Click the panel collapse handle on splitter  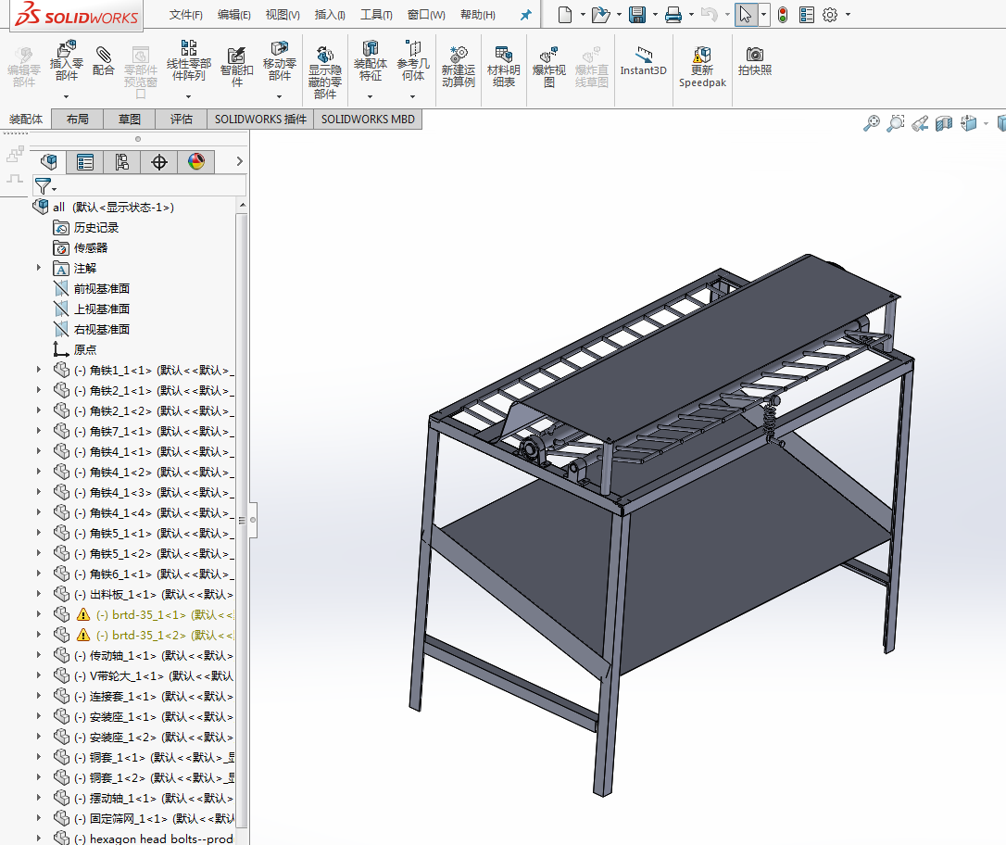click(x=253, y=520)
